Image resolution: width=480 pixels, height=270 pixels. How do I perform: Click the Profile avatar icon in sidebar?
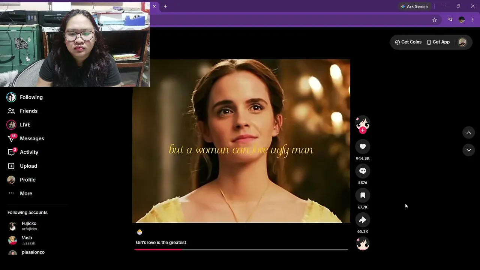(x=11, y=180)
